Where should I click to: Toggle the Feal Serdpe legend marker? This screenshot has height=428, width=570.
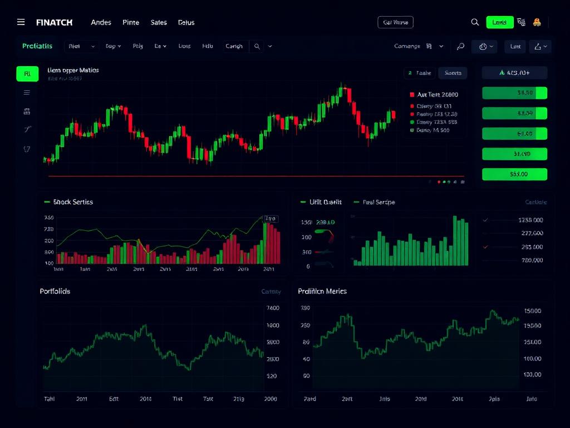[x=356, y=202]
